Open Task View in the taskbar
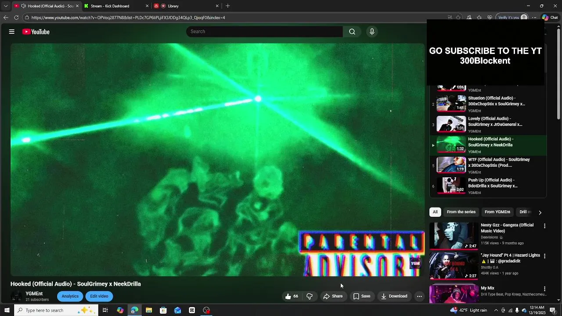The height and width of the screenshot is (316, 562). pos(105,310)
